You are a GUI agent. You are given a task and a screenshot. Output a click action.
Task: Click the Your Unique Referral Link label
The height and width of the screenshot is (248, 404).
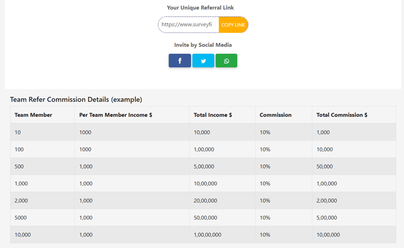200,8
